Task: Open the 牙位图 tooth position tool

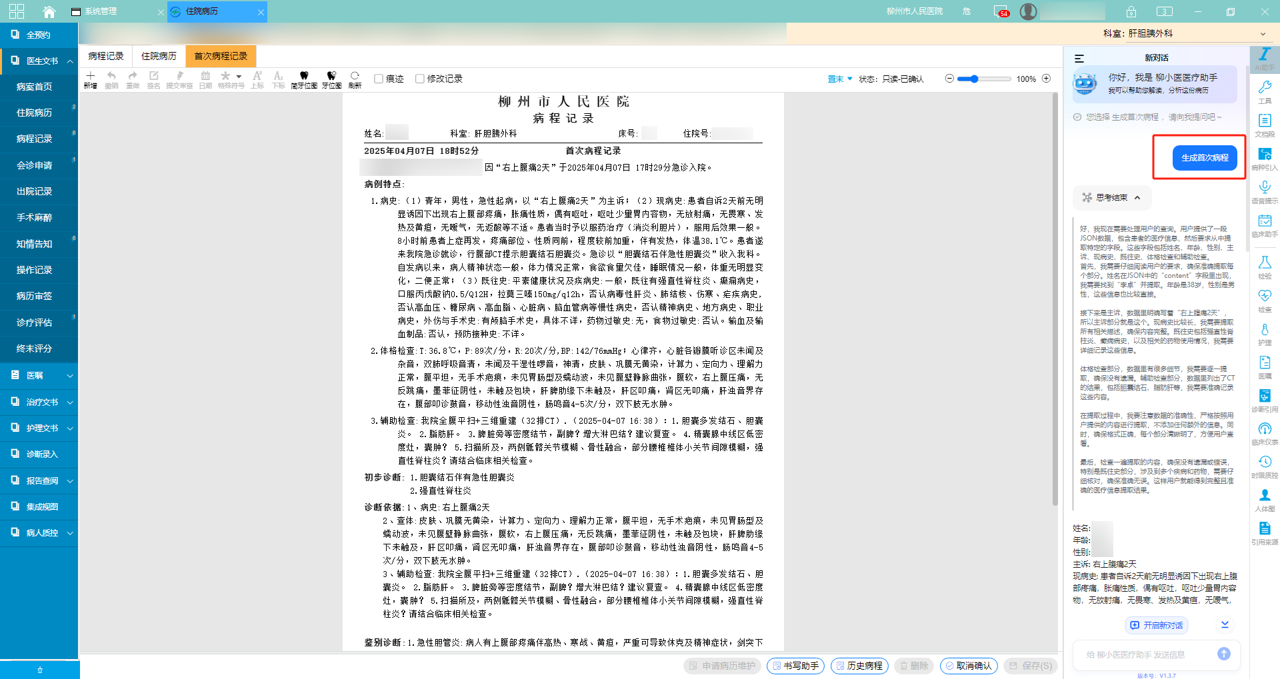Action: (x=331, y=76)
